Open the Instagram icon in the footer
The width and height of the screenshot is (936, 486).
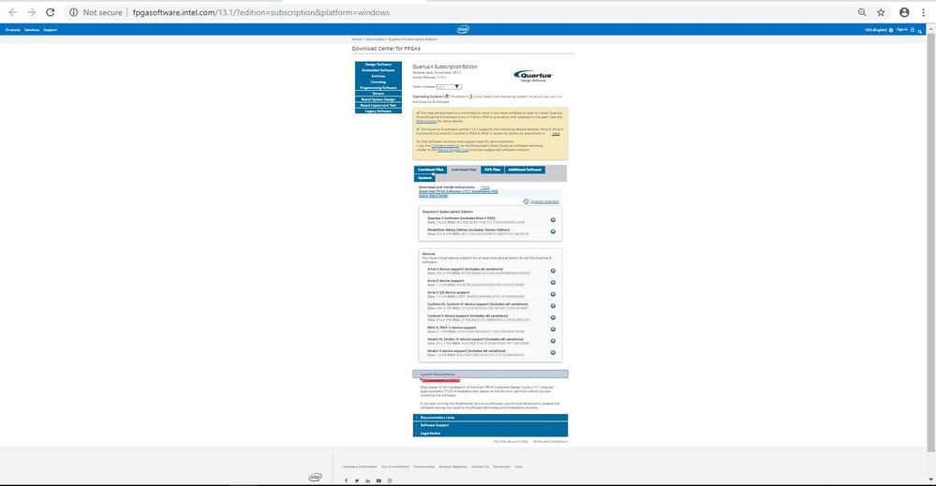coord(390,480)
